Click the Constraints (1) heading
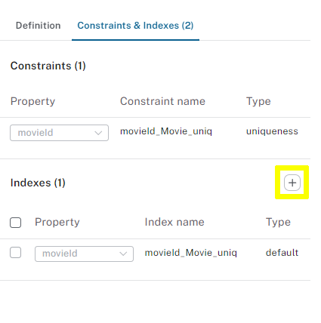 coord(48,66)
